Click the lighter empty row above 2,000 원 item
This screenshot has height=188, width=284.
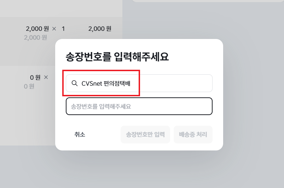pos(61,8)
